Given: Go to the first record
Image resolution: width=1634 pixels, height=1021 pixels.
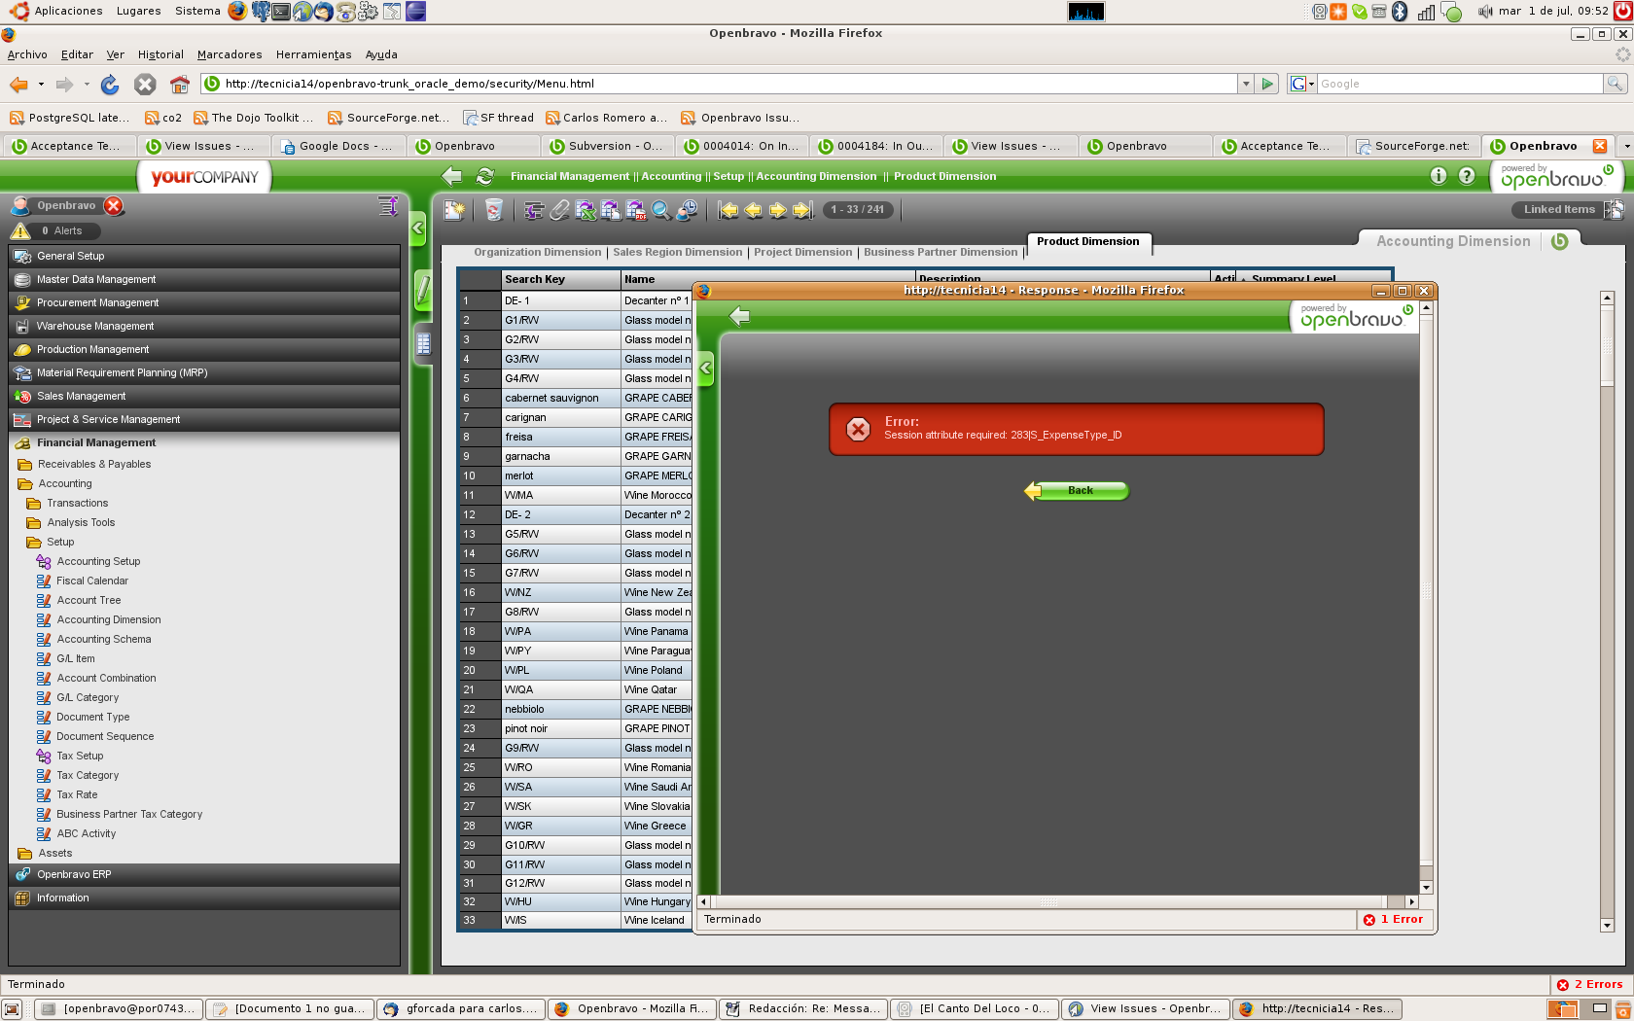Looking at the screenshot, I should (728, 210).
